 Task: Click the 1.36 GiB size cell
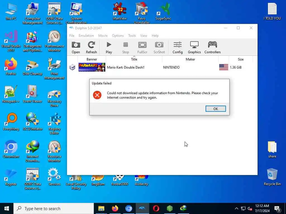click(x=236, y=67)
